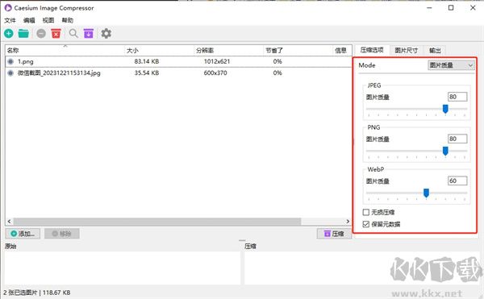Select the 微信截图_20231221153134.jpg row

point(178,73)
